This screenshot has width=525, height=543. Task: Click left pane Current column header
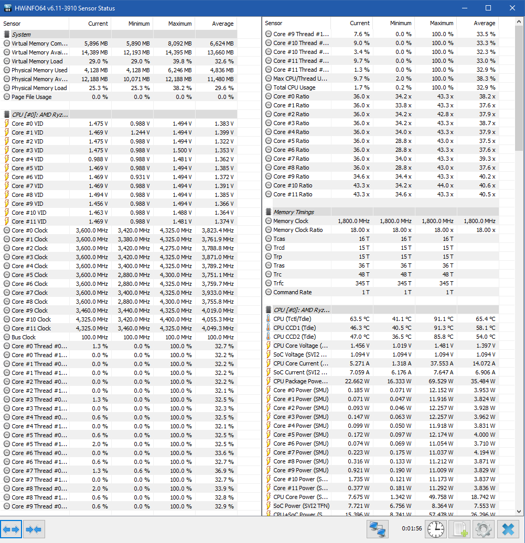tap(90, 24)
